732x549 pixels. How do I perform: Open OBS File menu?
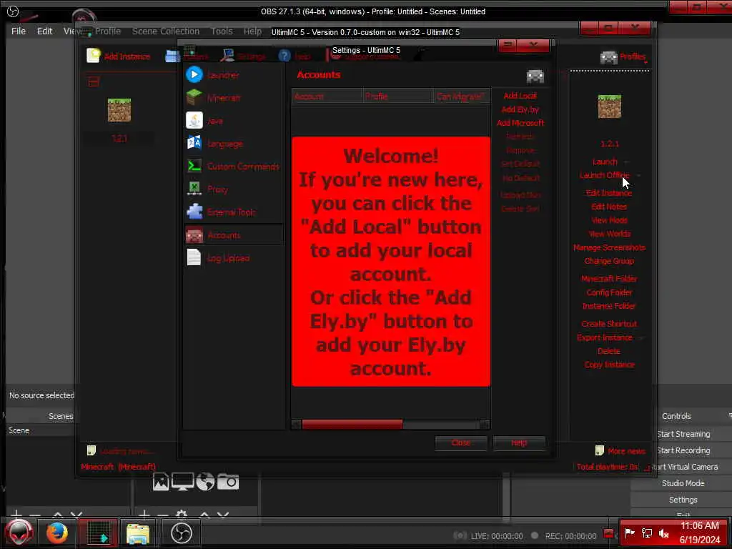[18, 31]
